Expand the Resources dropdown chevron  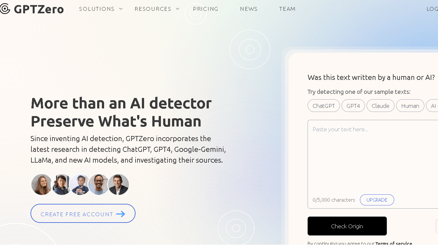(x=177, y=9)
